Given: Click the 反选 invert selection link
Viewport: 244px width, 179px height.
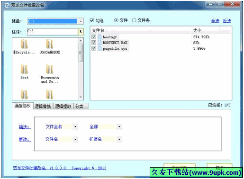Looking at the screenshot, I should [227, 21].
